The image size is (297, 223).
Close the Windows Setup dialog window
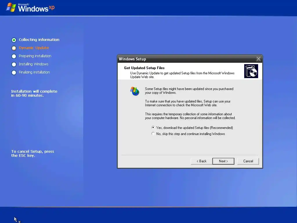pos(258,59)
